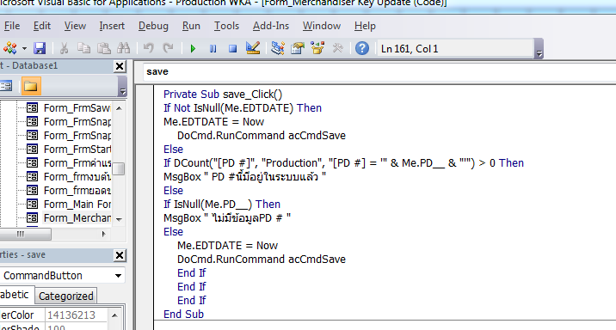The width and height of the screenshot is (616, 330).
Task: Click the Cut scissors icon
Action: [x=64, y=49]
